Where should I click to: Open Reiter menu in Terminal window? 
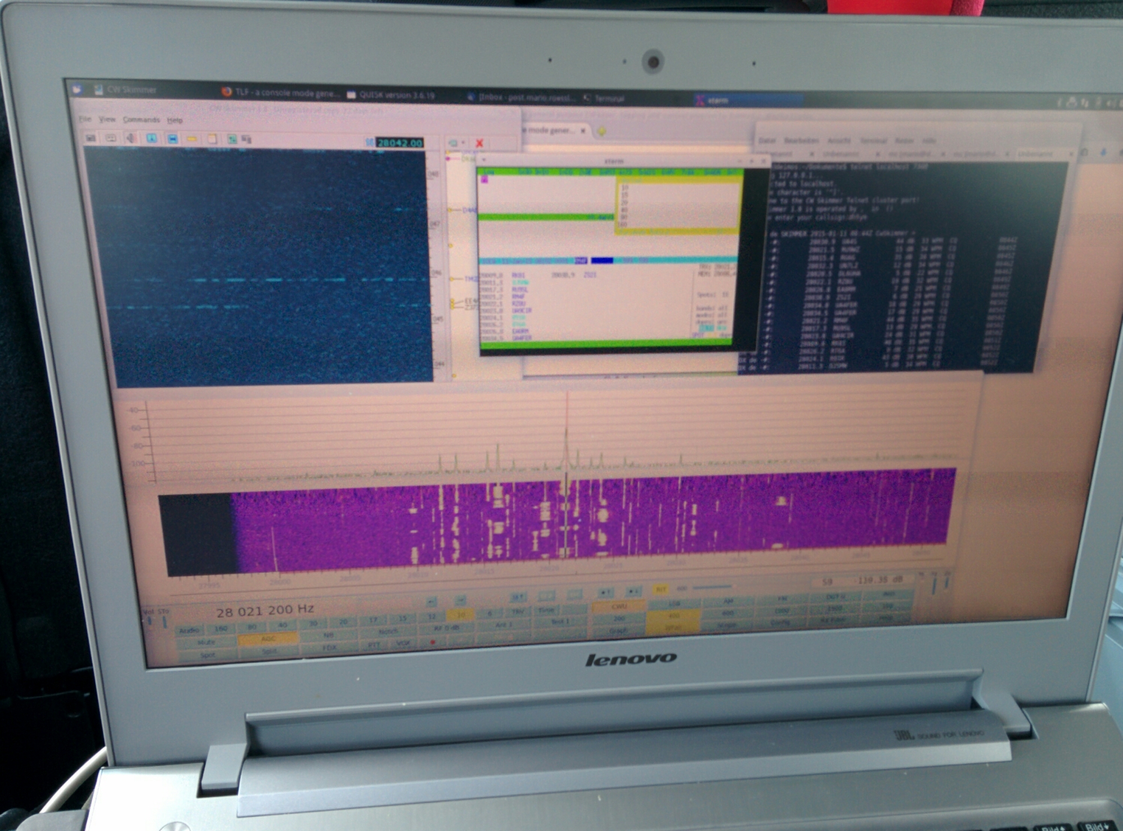[904, 140]
